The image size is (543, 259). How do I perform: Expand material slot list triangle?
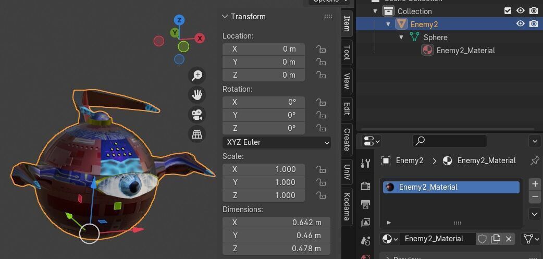pos(389,223)
